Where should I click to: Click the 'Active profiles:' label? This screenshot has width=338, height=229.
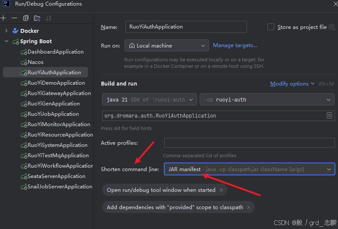tap(119, 143)
